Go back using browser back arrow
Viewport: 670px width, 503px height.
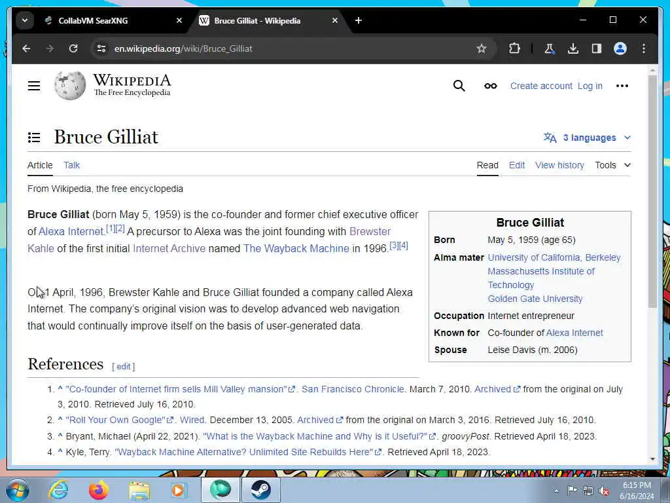point(26,48)
